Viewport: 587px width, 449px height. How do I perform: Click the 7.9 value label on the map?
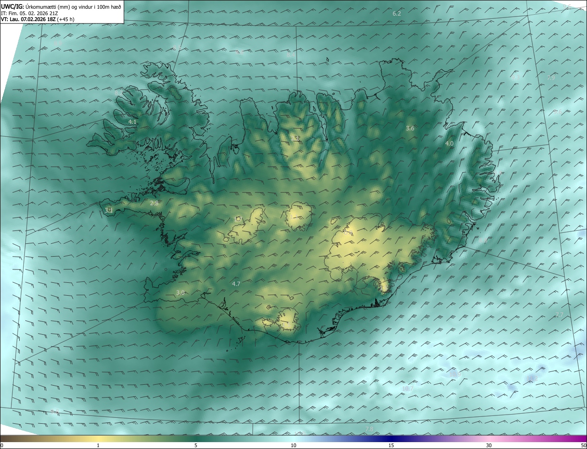point(551,78)
